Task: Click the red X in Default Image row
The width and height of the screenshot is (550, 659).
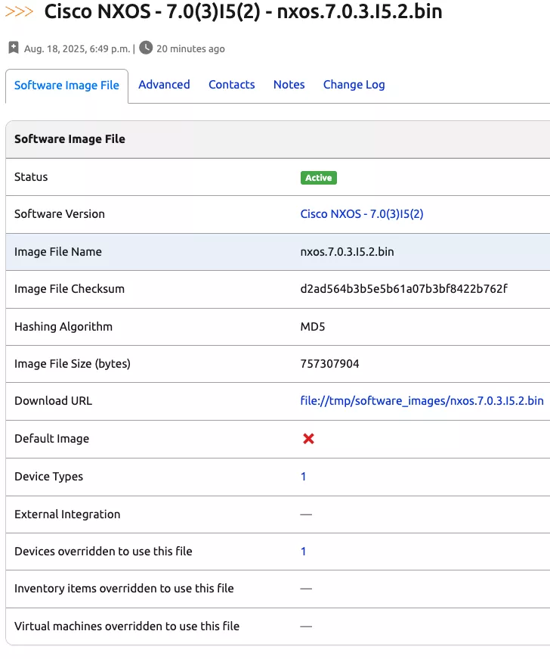Action: pyautogui.click(x=308, y=439)
